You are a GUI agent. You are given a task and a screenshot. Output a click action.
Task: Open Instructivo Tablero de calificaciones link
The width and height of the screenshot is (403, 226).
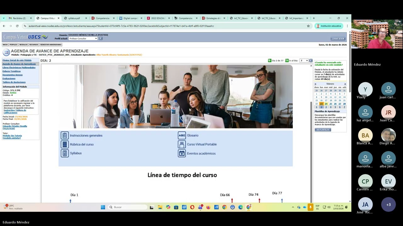click(x=15, y=111)
